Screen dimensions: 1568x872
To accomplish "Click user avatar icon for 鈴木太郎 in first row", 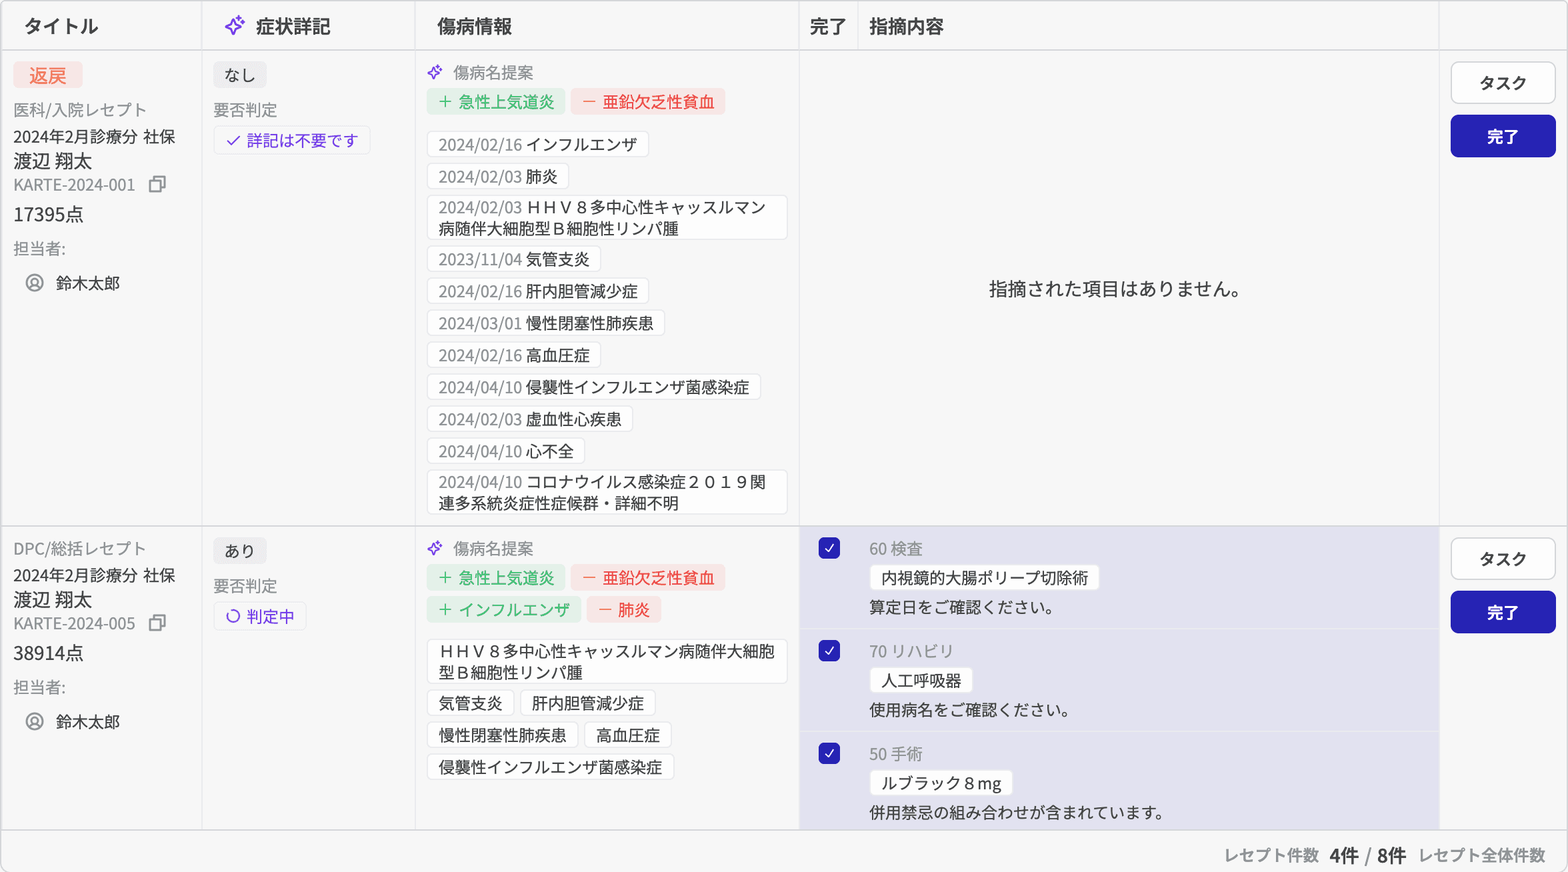I will [x=35, y=283].
